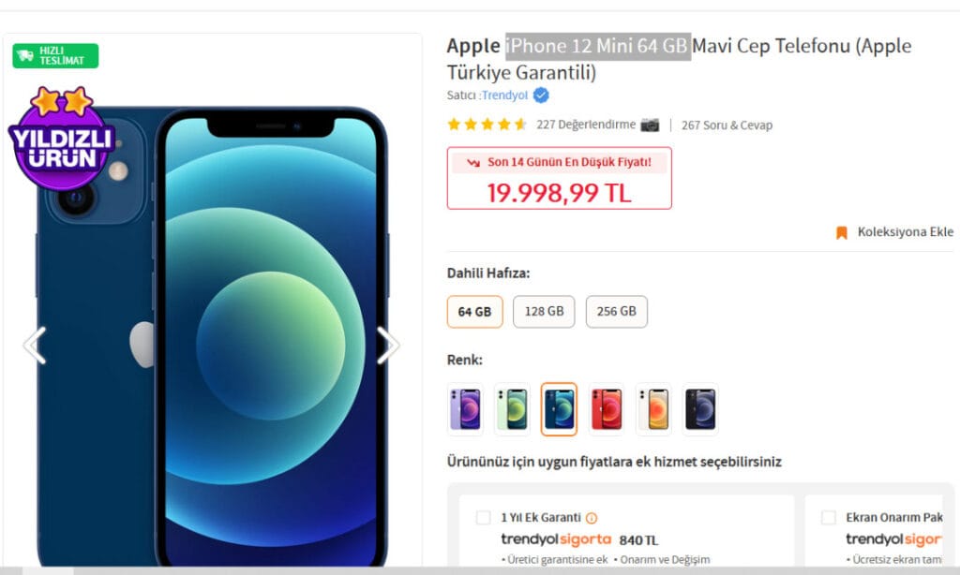Click the Yıldızlı Ürün badge
This screenshot has width=960, height=575.
61,139
